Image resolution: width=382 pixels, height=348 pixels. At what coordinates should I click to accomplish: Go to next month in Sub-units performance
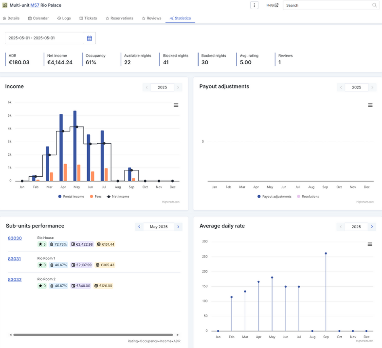pos(178,227)
